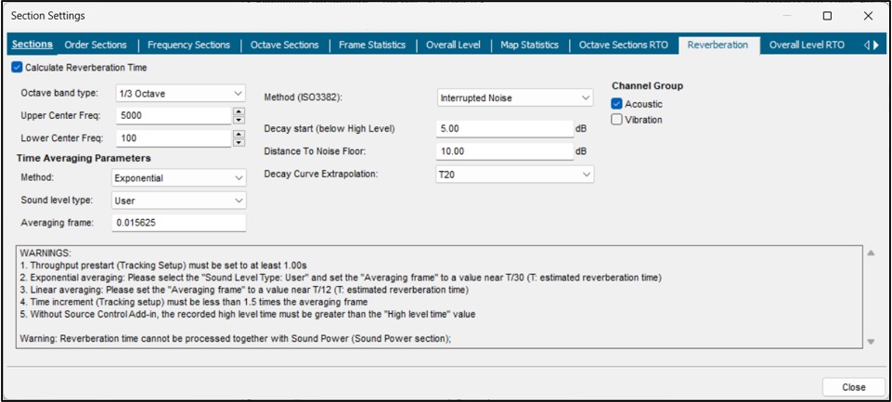892x402 pixels.
Task: Decrease Lower Center Freq with down arrow
Action: point(239,142)
